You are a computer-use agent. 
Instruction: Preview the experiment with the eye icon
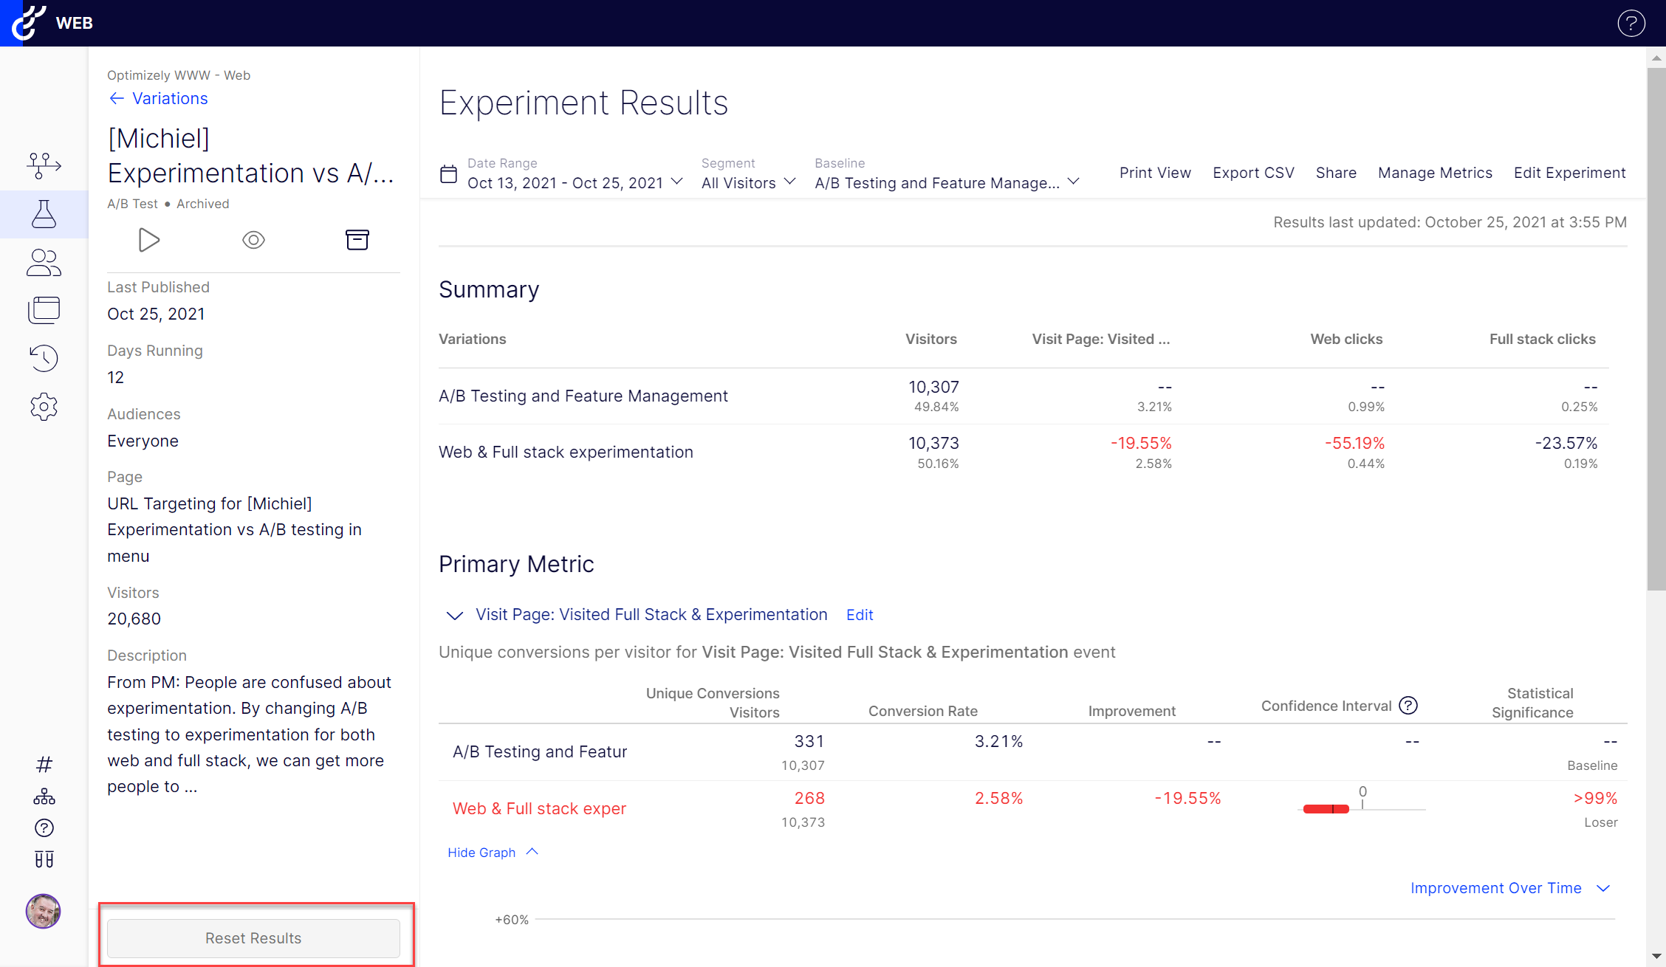(253, 240)
